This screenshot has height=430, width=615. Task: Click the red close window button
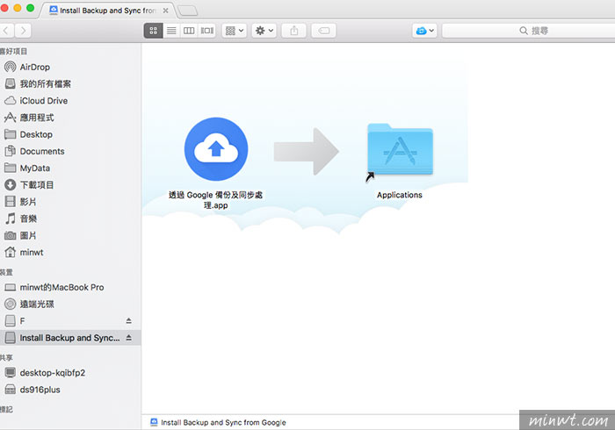pos(4,8)
